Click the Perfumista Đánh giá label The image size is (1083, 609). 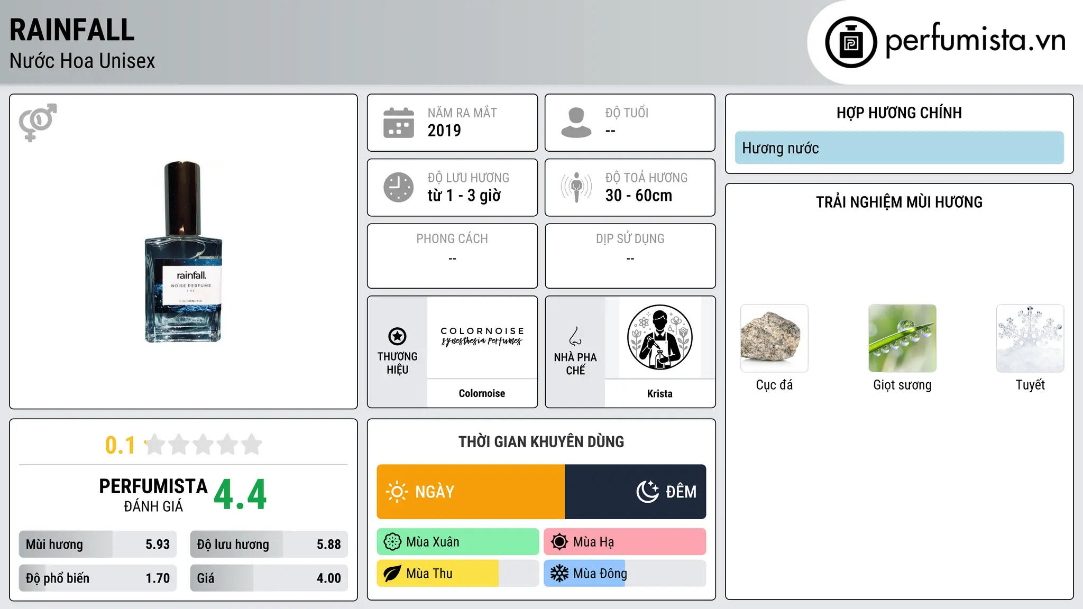click(x=153, y=495)
